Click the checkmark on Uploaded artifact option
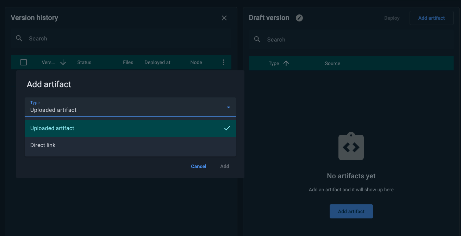This screenshot has height=236, width=461. point(227,128)
